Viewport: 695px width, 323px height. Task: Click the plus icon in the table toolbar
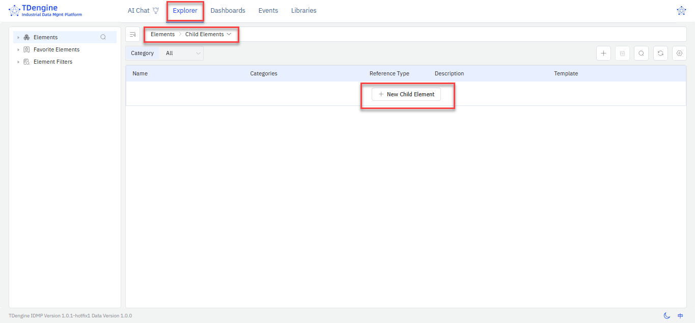point(603,53)
